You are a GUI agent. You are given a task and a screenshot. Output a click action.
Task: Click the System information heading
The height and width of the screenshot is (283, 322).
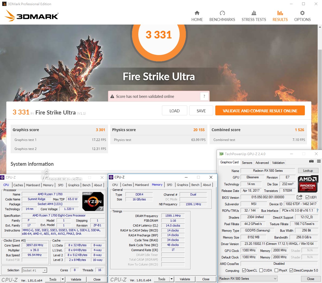click(32, 164)
